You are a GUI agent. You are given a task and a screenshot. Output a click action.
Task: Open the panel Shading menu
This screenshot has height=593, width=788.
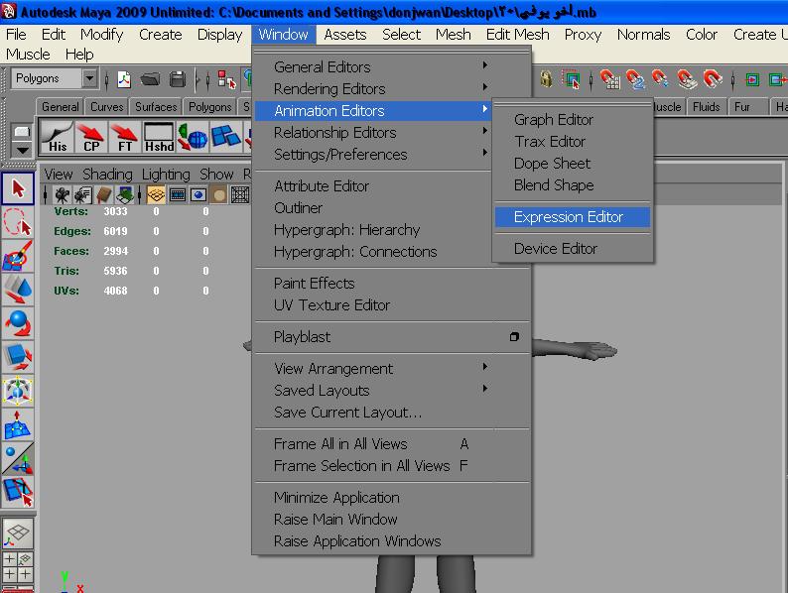[x=107, y=175]
